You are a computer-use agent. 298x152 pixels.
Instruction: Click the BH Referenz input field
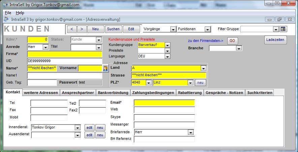tap(164, 139)
